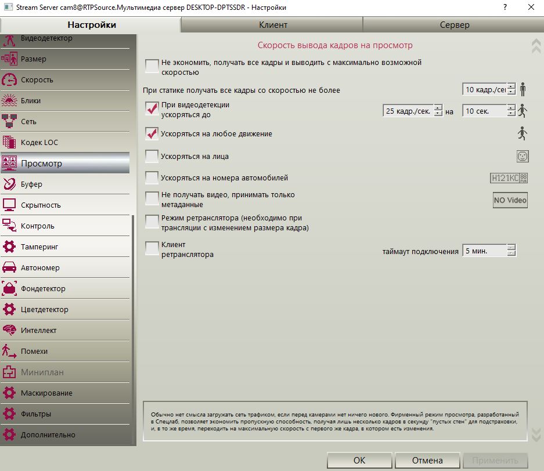Image resolution: width=544 pixels, height=471 pixels.
Task: Click the Контроль icon
Action: coord(9,226)
